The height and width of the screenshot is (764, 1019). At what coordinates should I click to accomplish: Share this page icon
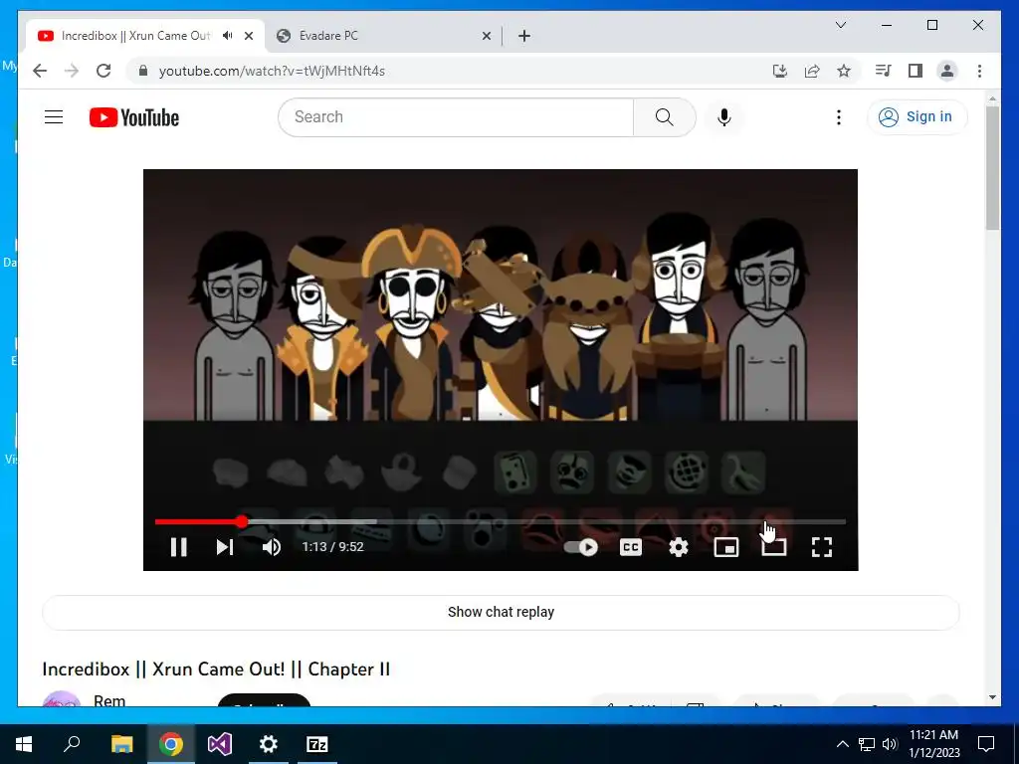(812, 71)
